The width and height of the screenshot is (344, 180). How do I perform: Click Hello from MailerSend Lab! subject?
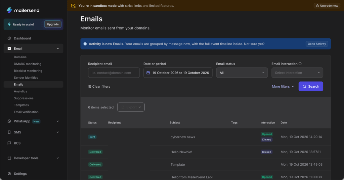coord(191,177)
